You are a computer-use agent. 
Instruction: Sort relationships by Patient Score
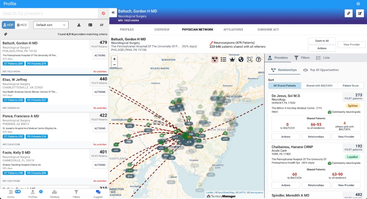(350, 86)
